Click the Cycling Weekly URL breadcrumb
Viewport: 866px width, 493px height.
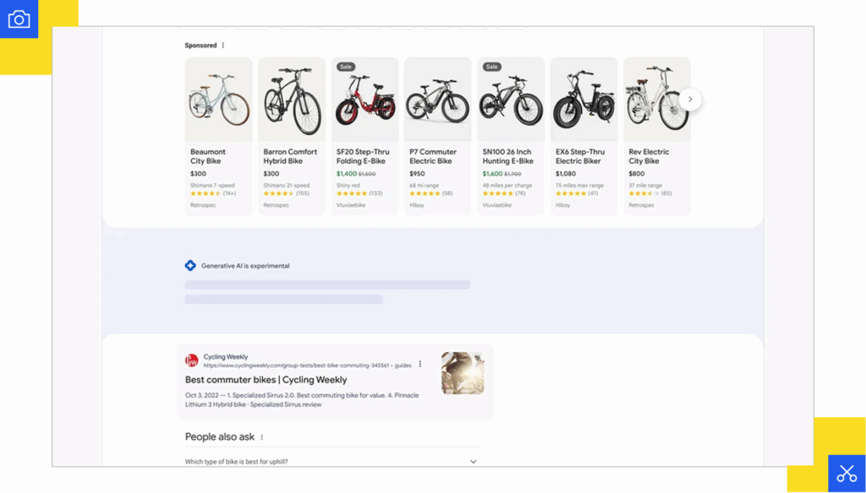pos(307,366)
